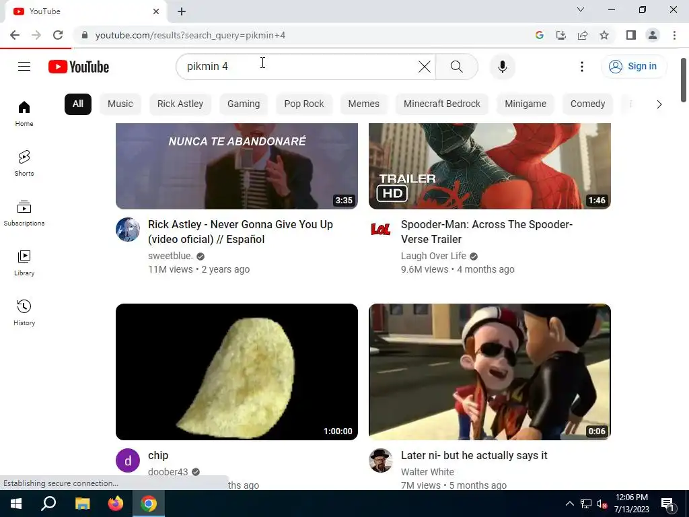Select the Music filter chip
The image size is (689, 517).
[x=120, y=104]
